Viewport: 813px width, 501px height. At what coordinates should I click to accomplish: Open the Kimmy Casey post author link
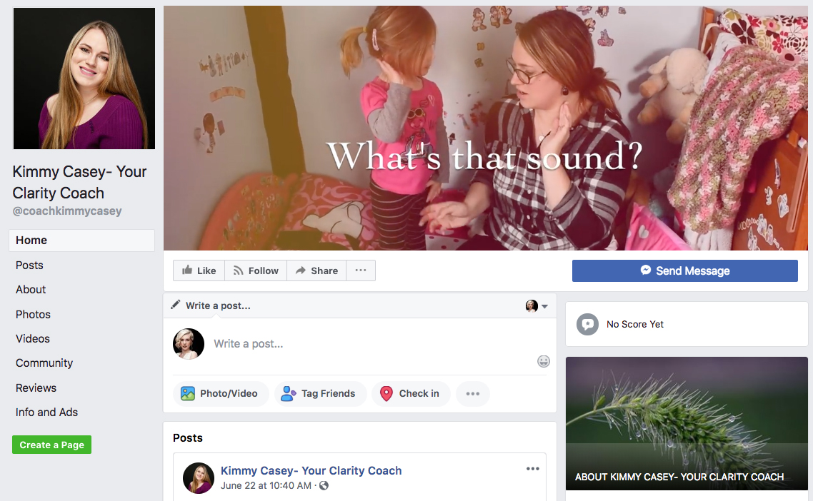[x=311, y=470]
